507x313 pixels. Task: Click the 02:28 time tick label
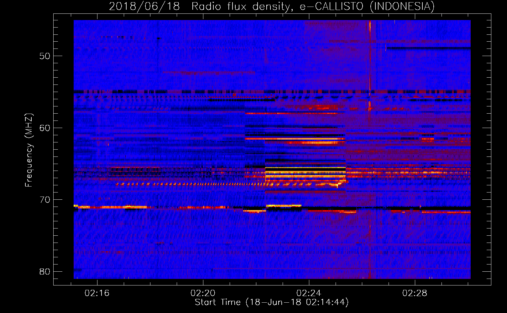[x=415, y=293]
